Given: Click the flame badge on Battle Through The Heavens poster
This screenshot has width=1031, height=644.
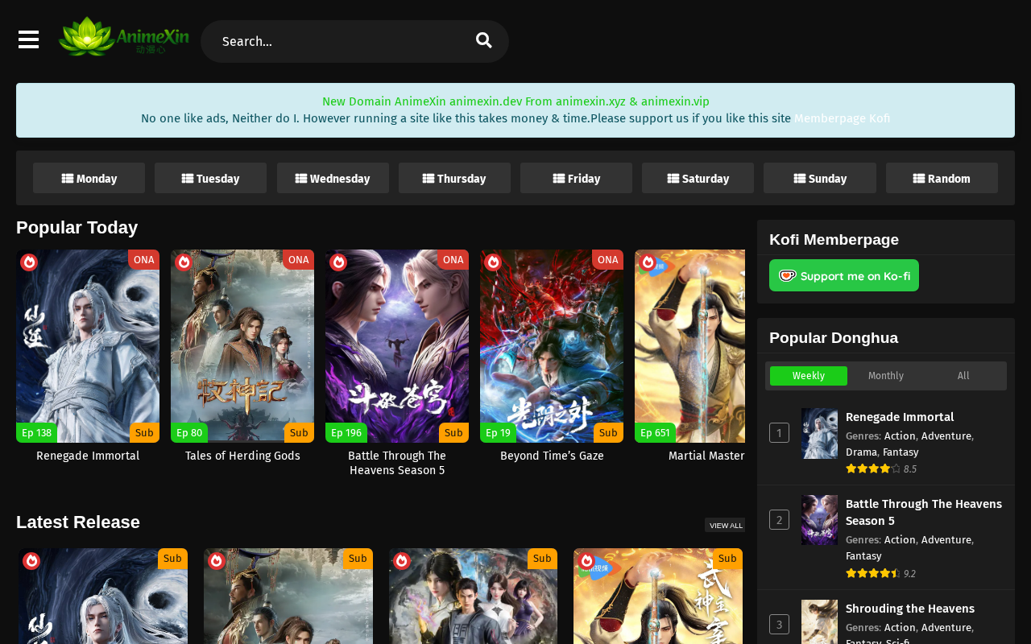Looking at the screenshot, I should coord(338,262).
